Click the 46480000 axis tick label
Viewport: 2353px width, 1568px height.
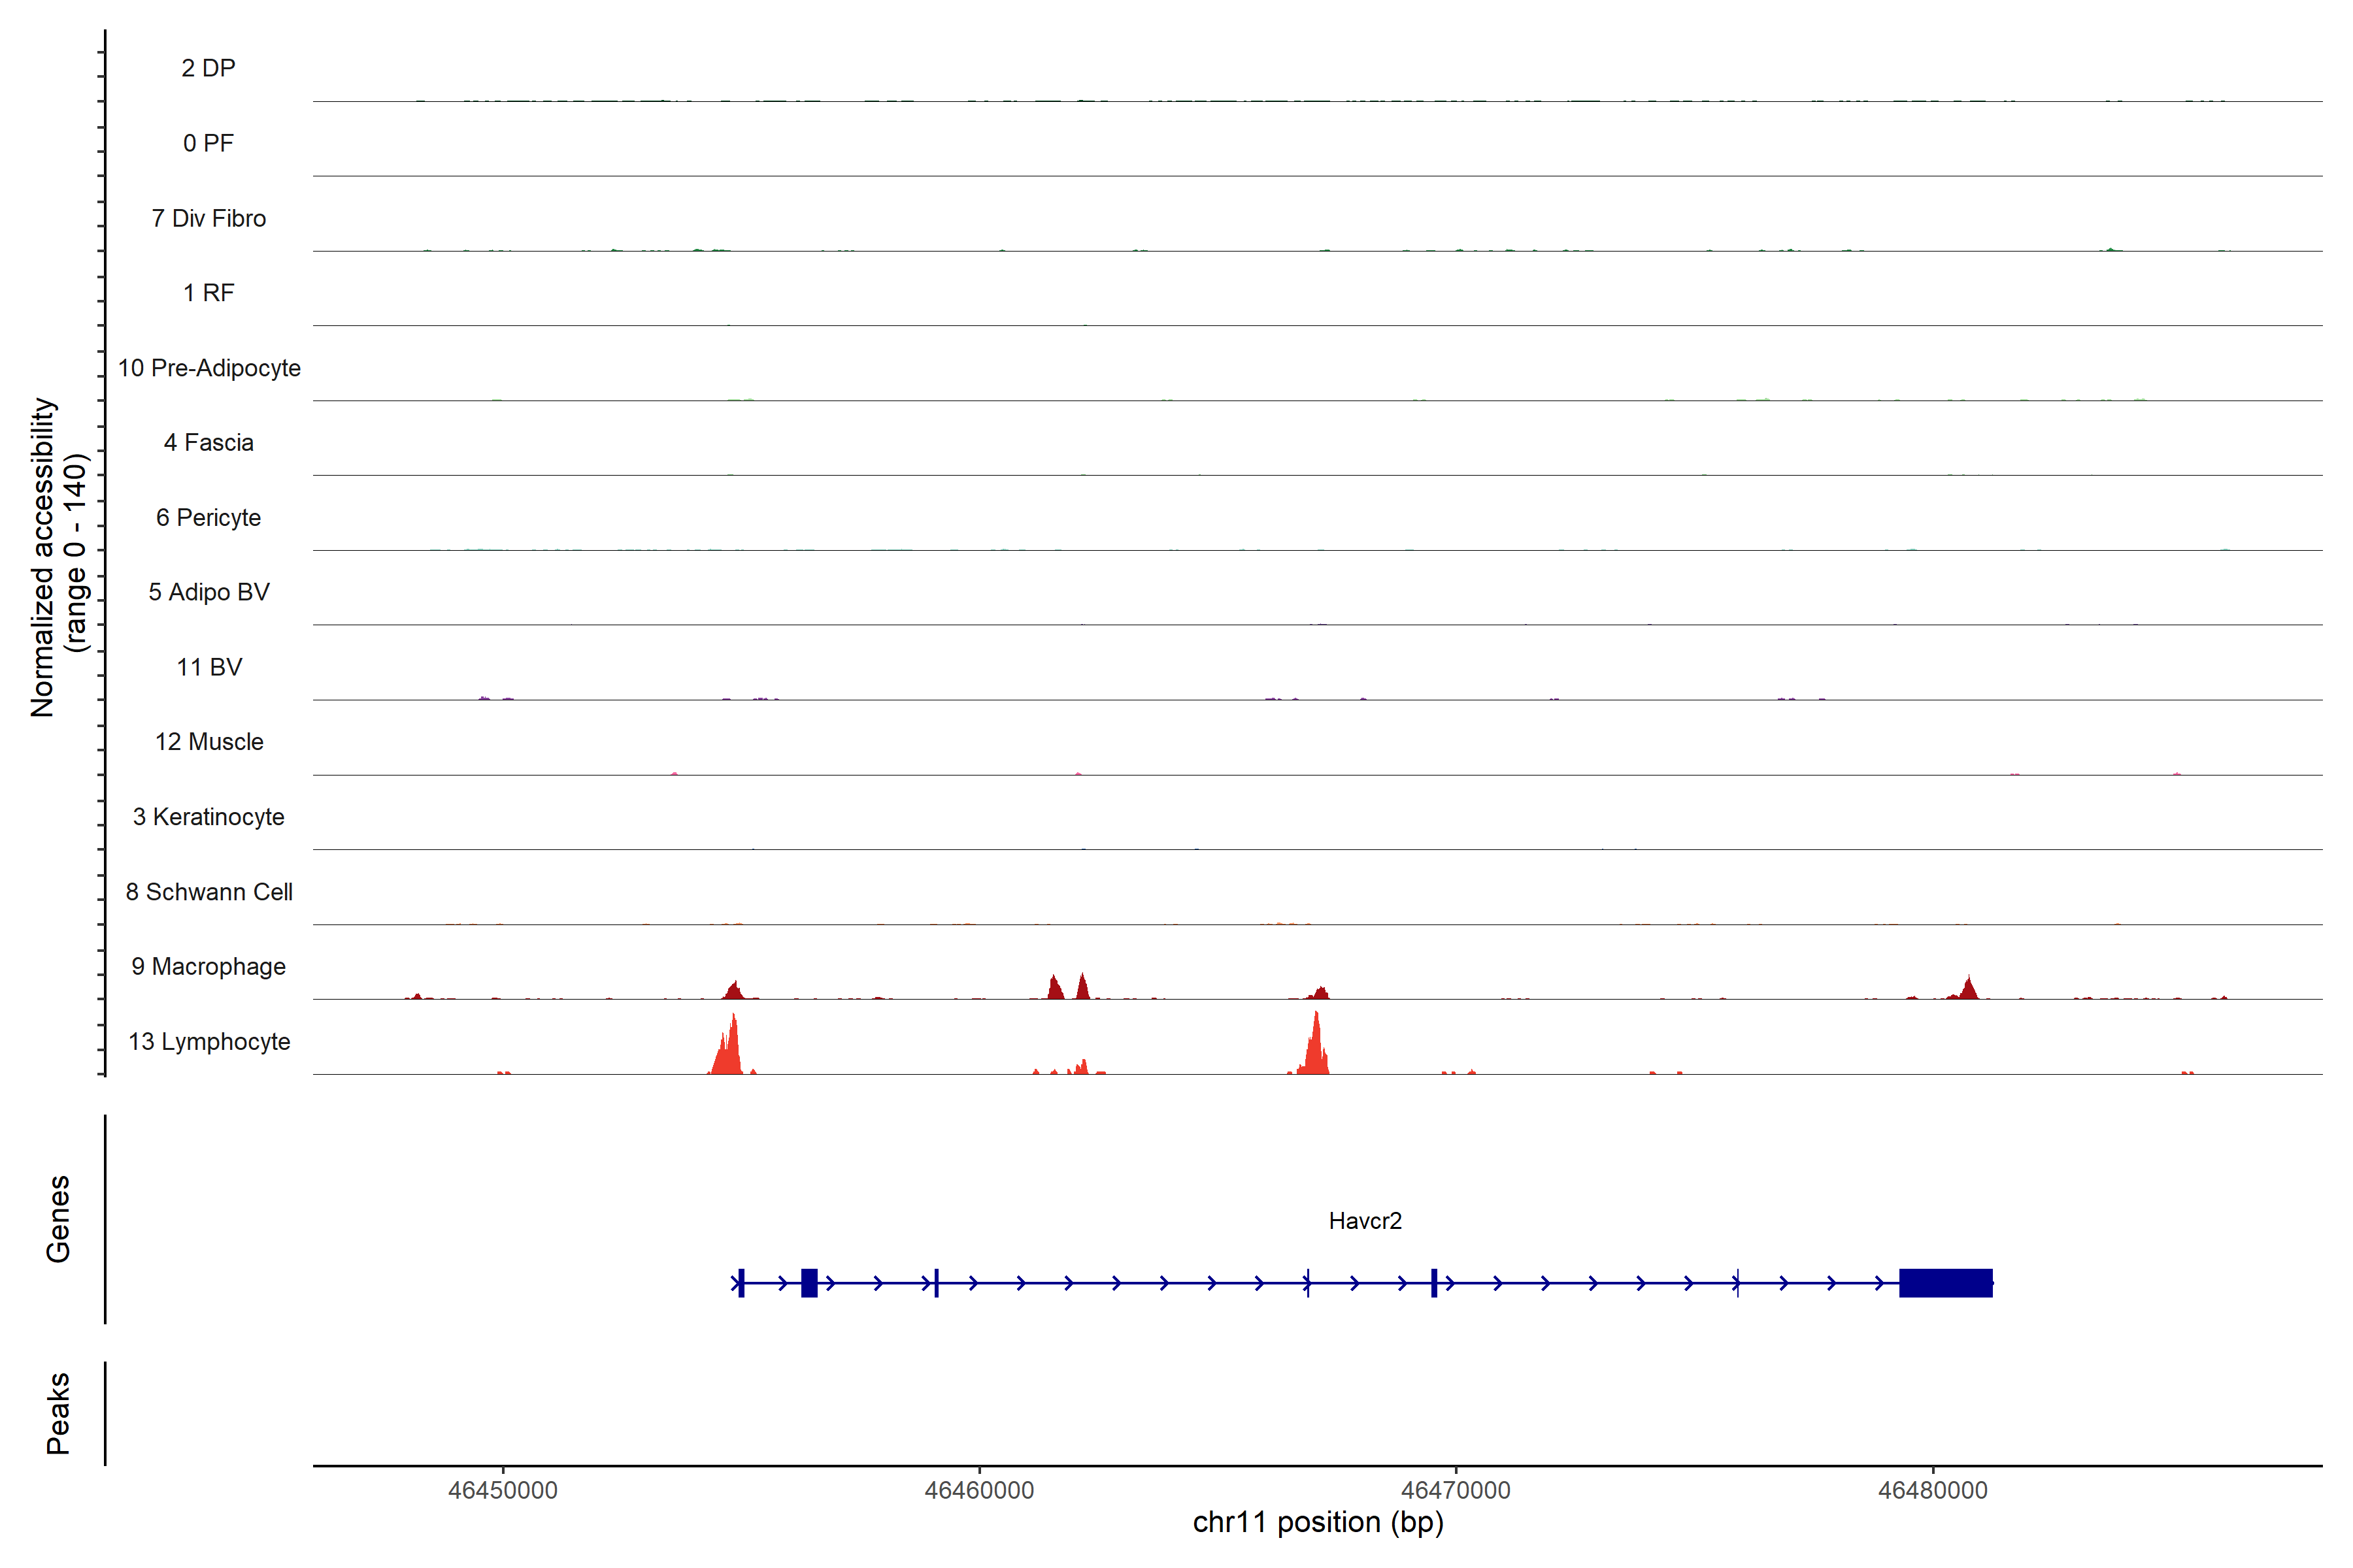tap(1933, 1490)
